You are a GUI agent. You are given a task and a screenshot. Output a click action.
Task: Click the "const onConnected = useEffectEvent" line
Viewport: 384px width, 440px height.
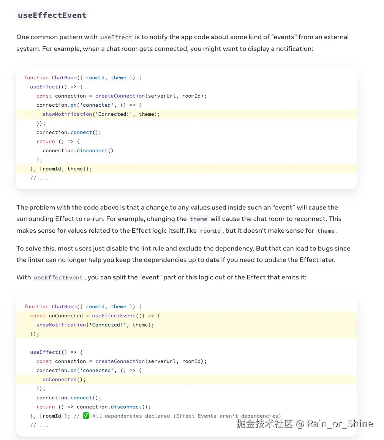pos(95,315)
